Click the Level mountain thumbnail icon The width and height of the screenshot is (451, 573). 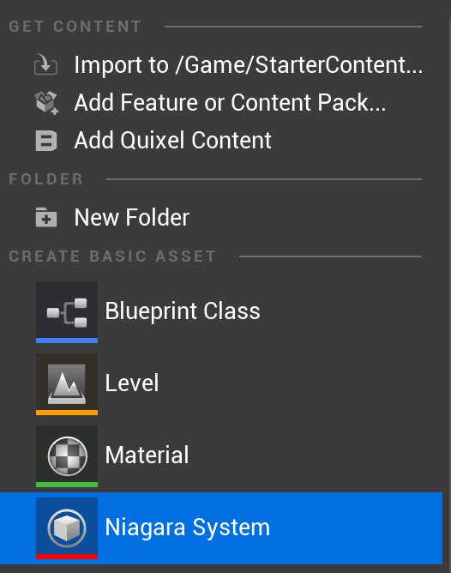point(67,382)
